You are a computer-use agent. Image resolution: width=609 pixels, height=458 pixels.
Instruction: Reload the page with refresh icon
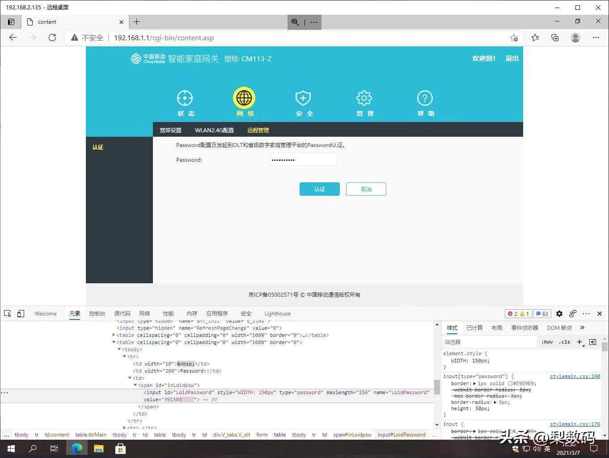pos(52,38)
